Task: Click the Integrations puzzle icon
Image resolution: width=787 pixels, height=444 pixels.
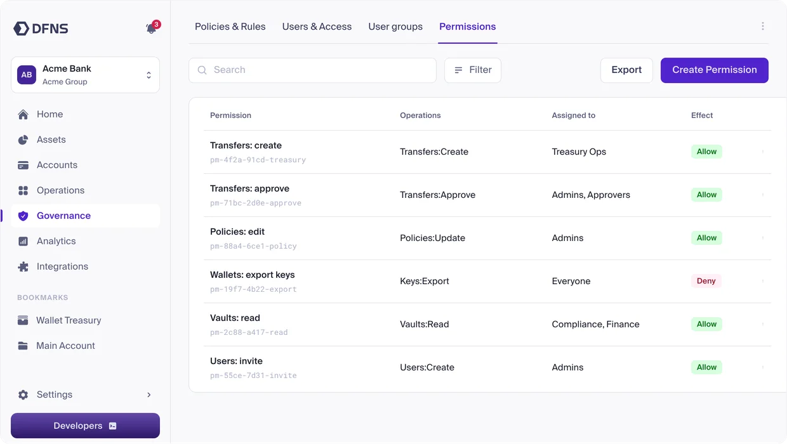Action: (x=23, y=266)
